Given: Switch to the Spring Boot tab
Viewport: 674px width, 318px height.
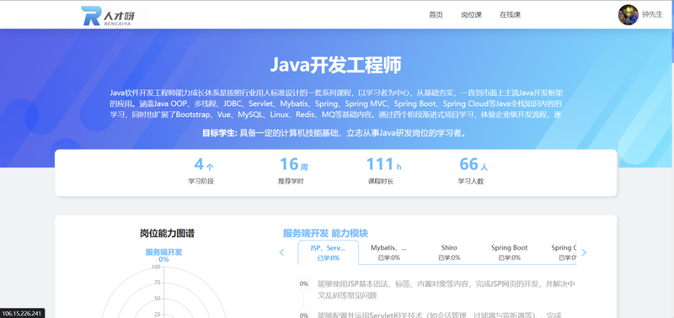Looking at the screenshot, I should tap(509, 252).
